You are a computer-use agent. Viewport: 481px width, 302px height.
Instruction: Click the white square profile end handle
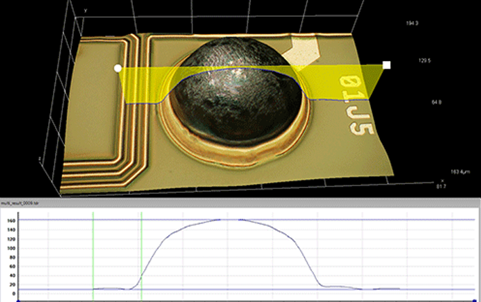(x=386, y=65)
